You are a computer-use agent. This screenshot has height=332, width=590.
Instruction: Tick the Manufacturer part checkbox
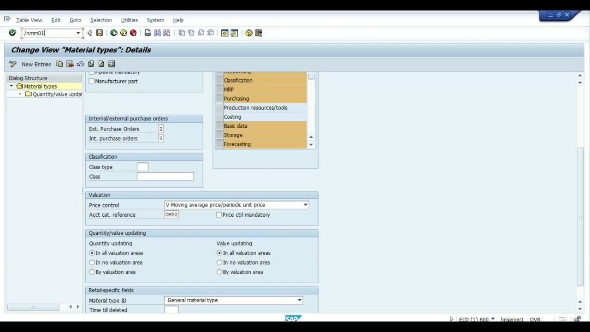92,81
